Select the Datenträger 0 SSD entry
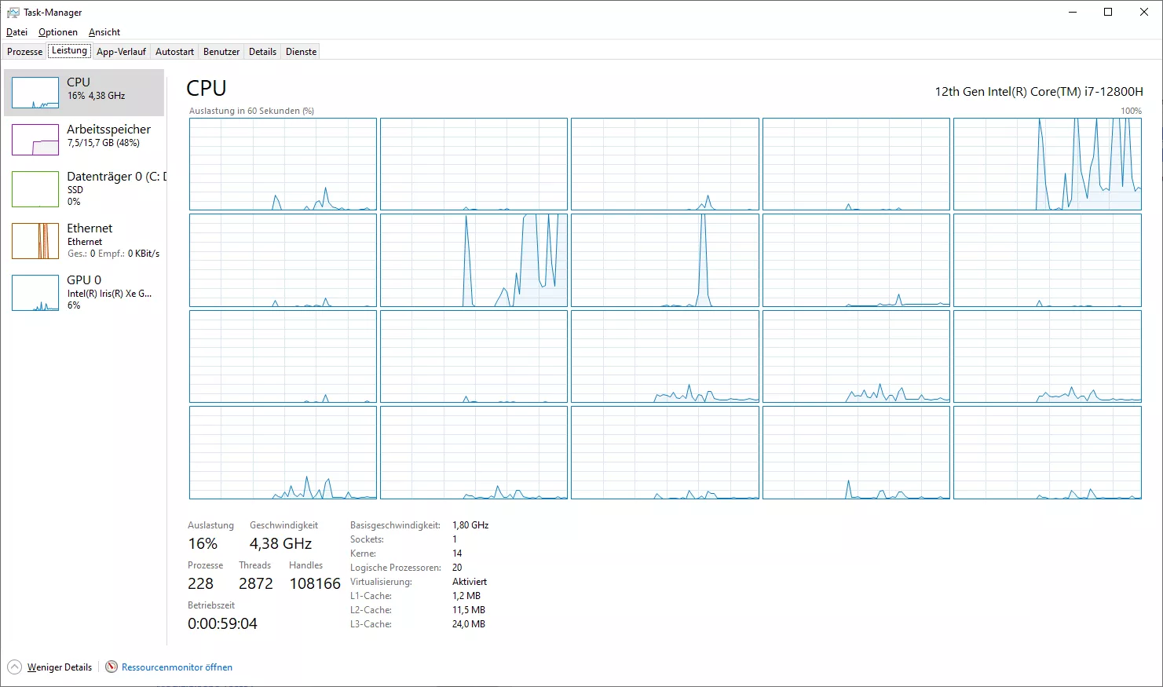Viewport: 1163px width, 687px height. click(84, 188)
